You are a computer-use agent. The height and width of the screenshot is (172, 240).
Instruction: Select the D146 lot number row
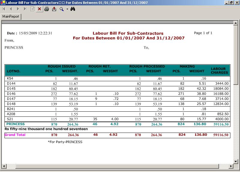pyautogui.click(x=11, y=94)
